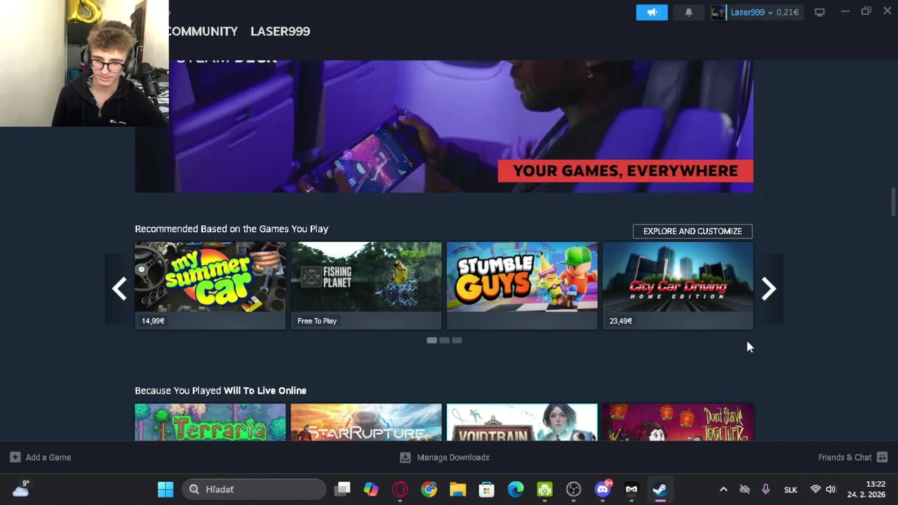
Task: Click the 23,49€ price label
Action: (x=620, y=321)
